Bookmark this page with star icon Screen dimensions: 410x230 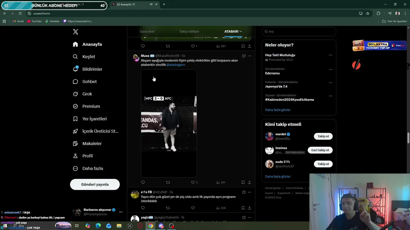[x=368, y=13]
